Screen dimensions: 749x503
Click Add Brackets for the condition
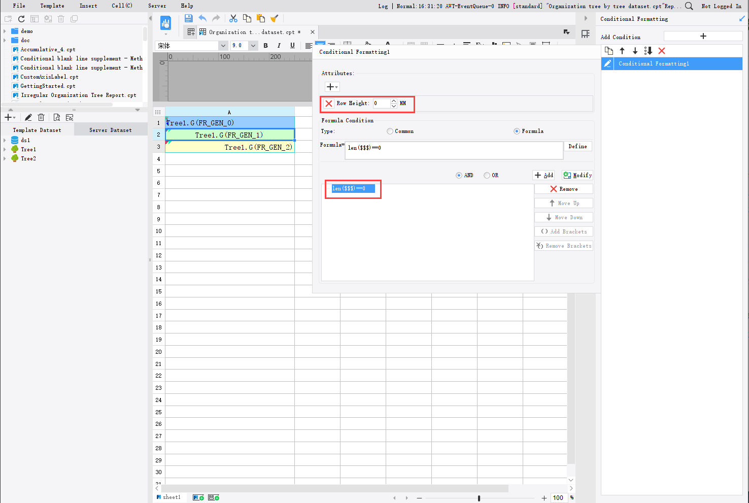pyautogui.click(x=563, y=231)
